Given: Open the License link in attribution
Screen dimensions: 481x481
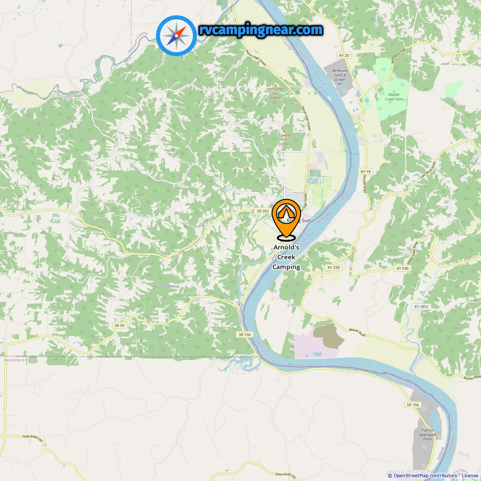Looking at the screenshot, I should 470,475.
